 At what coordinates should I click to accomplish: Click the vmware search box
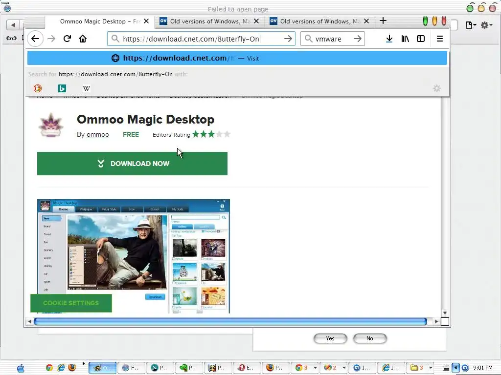(x=332, y=39)
